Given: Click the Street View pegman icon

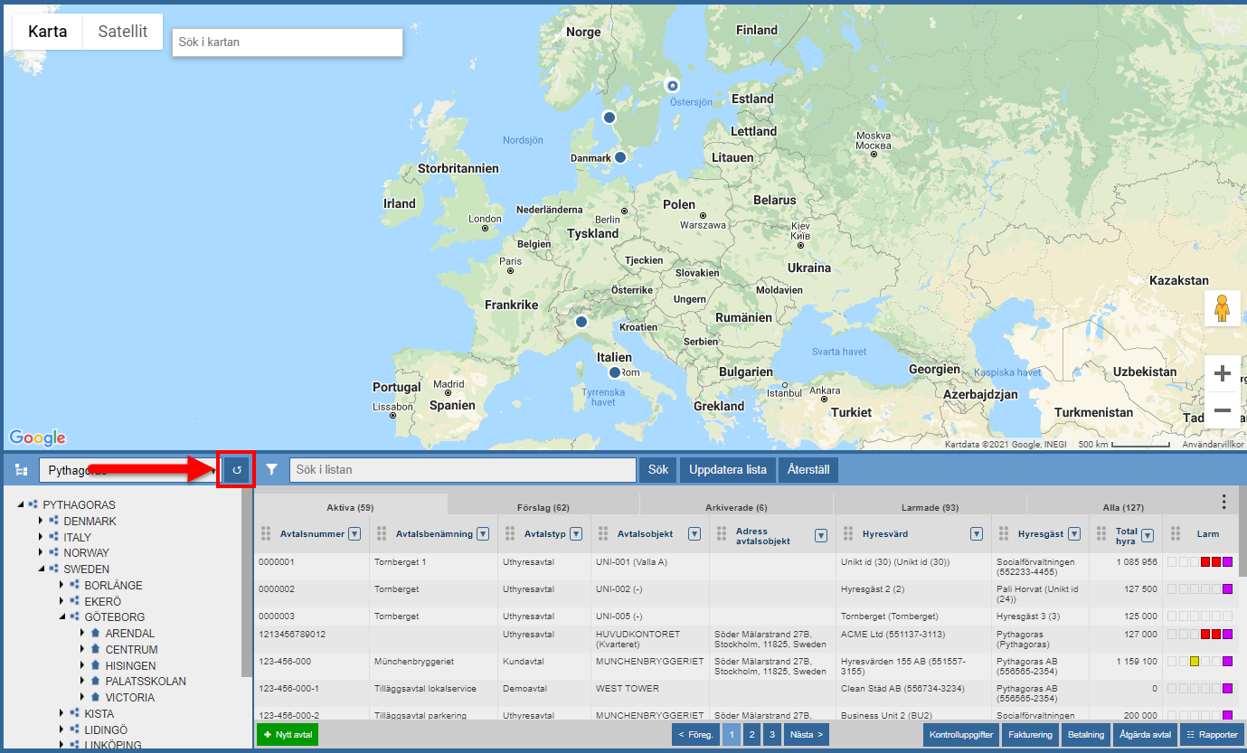Looking at the screenshot, I should 1222,309.
